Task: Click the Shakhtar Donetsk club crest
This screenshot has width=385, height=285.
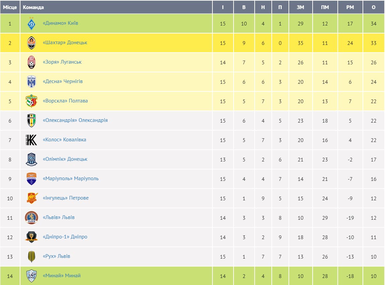Action: click(x=31, y=43)
